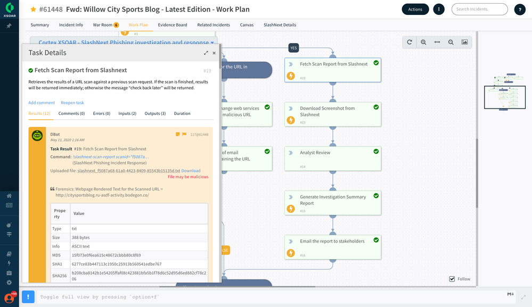Toggle the Follow checkbox
This screenshot has height=307, width=532.
click(x=452, y=279)
